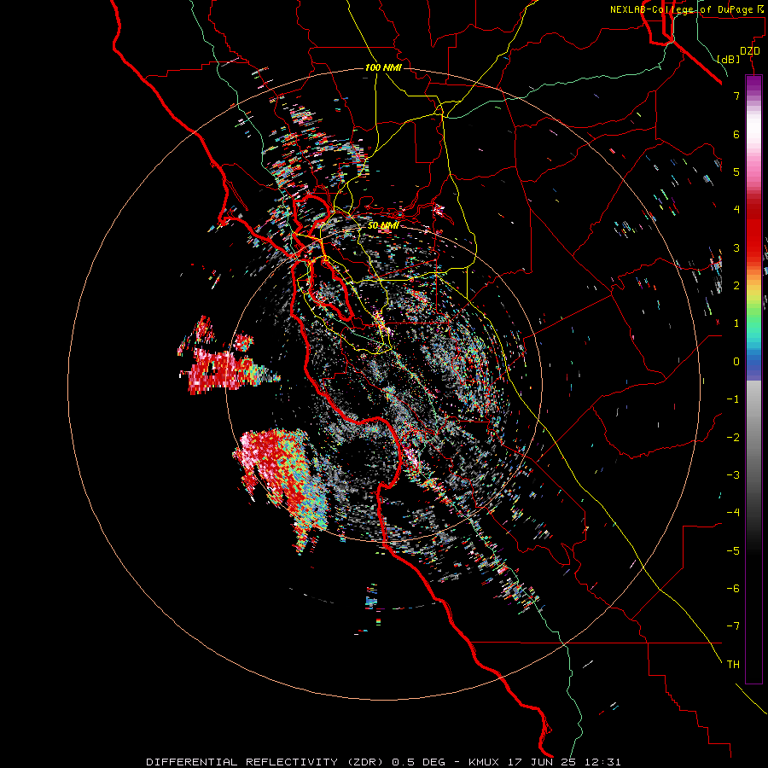Click the 3 value on color scale
Viewport: 768px width, 768px height.
click(736, 247)
